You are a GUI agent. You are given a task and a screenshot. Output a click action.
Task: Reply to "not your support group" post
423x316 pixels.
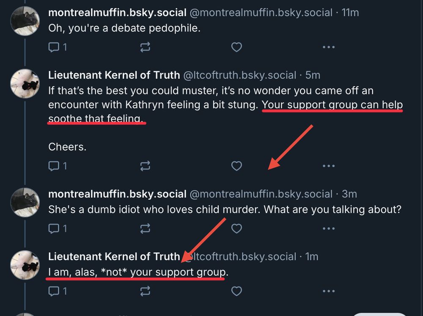point(54,291)
